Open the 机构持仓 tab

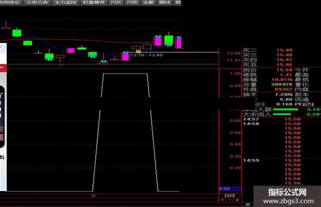click(11, 2)
